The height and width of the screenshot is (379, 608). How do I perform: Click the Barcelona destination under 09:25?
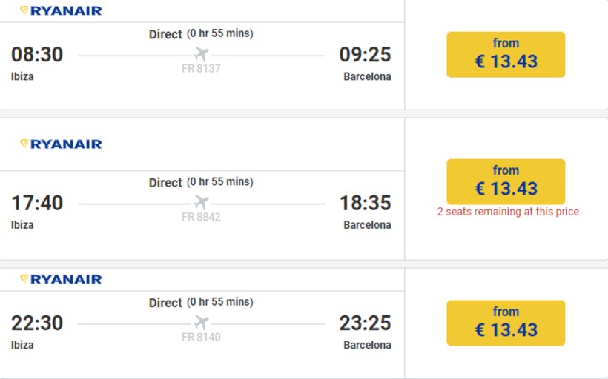coord(367,76)
